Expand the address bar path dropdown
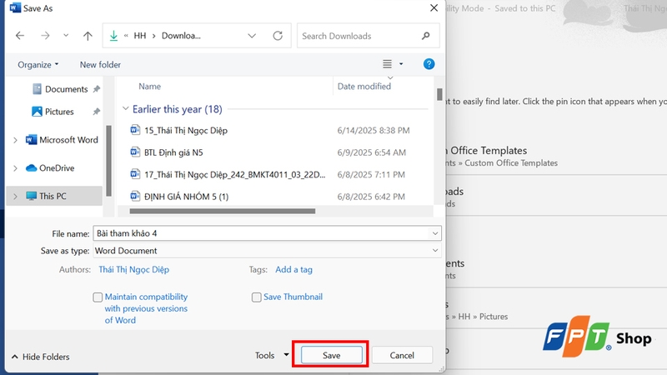Viewport: 667px width, 375px height. point(252,37)
